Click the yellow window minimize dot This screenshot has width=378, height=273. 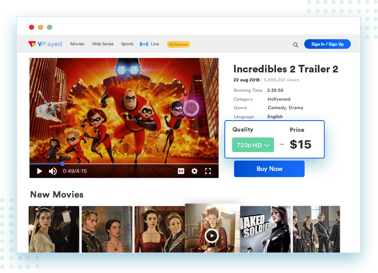[x=41, y=27]
